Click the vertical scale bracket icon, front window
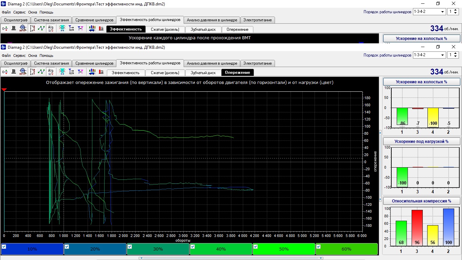462x260 pixels. pyautogui.click(x=32, y=72)
